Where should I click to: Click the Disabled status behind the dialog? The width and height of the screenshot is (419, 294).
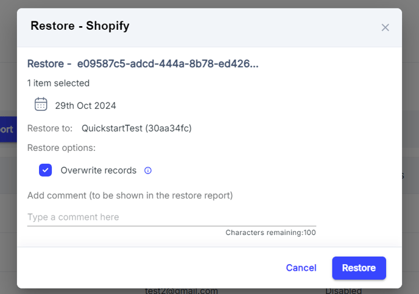pos(343,291)
